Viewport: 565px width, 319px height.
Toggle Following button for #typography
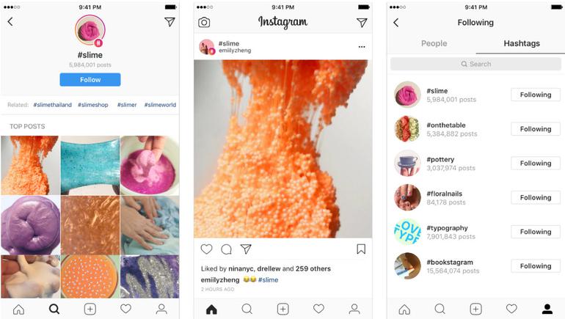click(x=536, y=232)
